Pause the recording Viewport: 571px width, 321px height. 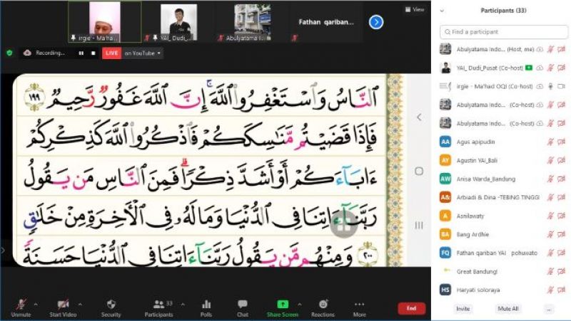coord(81,53)
